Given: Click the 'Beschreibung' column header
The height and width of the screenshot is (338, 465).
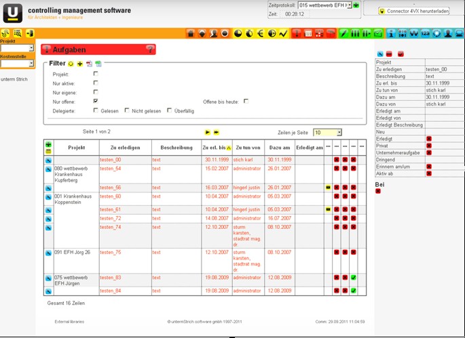Looking at the screenshot, I should click(x=176, y=148).
